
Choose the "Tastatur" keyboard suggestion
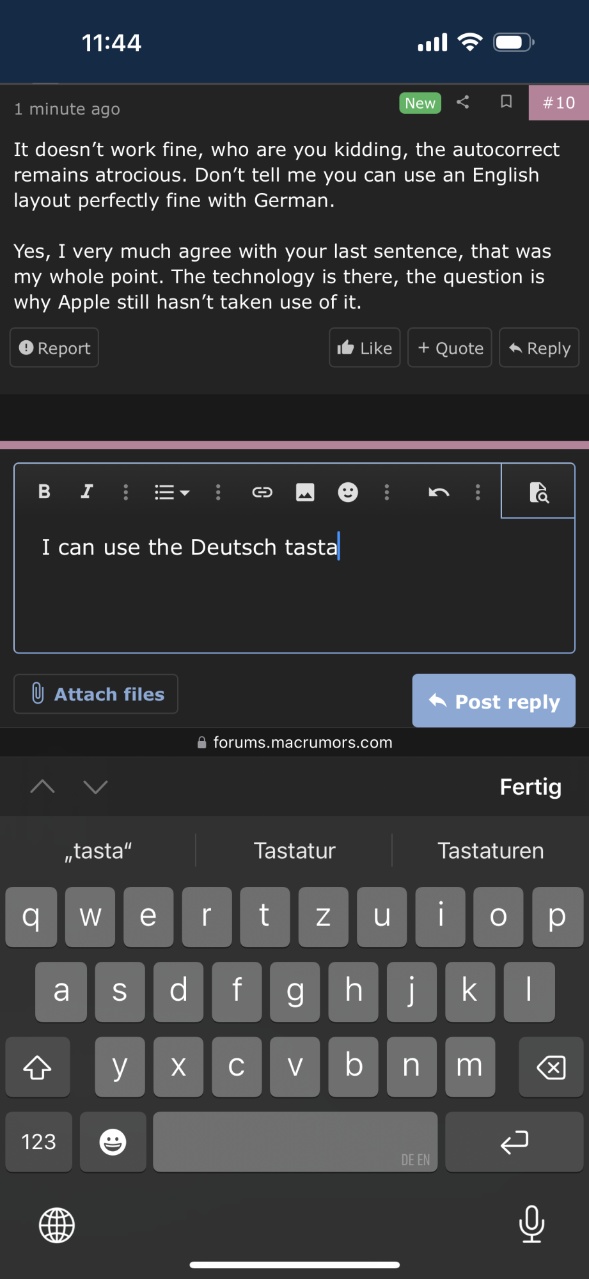[294, 851]
